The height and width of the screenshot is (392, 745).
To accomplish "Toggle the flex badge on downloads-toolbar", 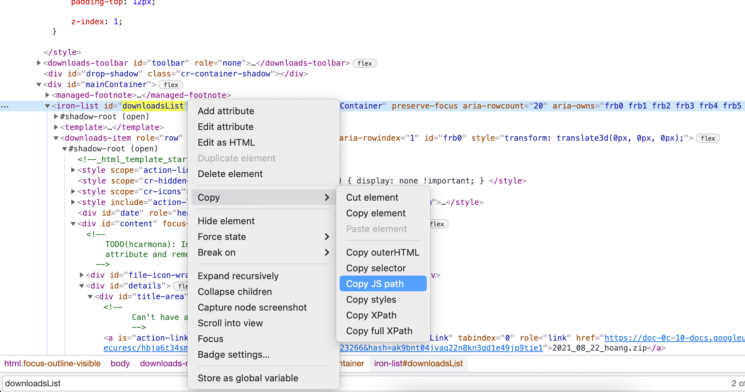I will click(x=364, y=63).
